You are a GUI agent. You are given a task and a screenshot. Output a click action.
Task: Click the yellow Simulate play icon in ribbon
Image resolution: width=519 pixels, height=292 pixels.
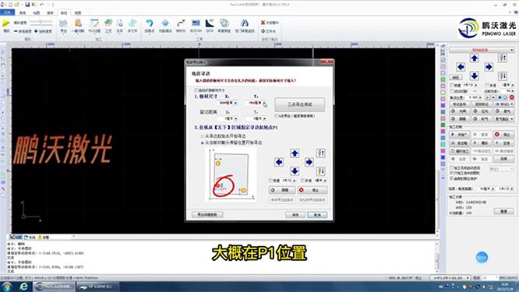click(x=6, y=23)
